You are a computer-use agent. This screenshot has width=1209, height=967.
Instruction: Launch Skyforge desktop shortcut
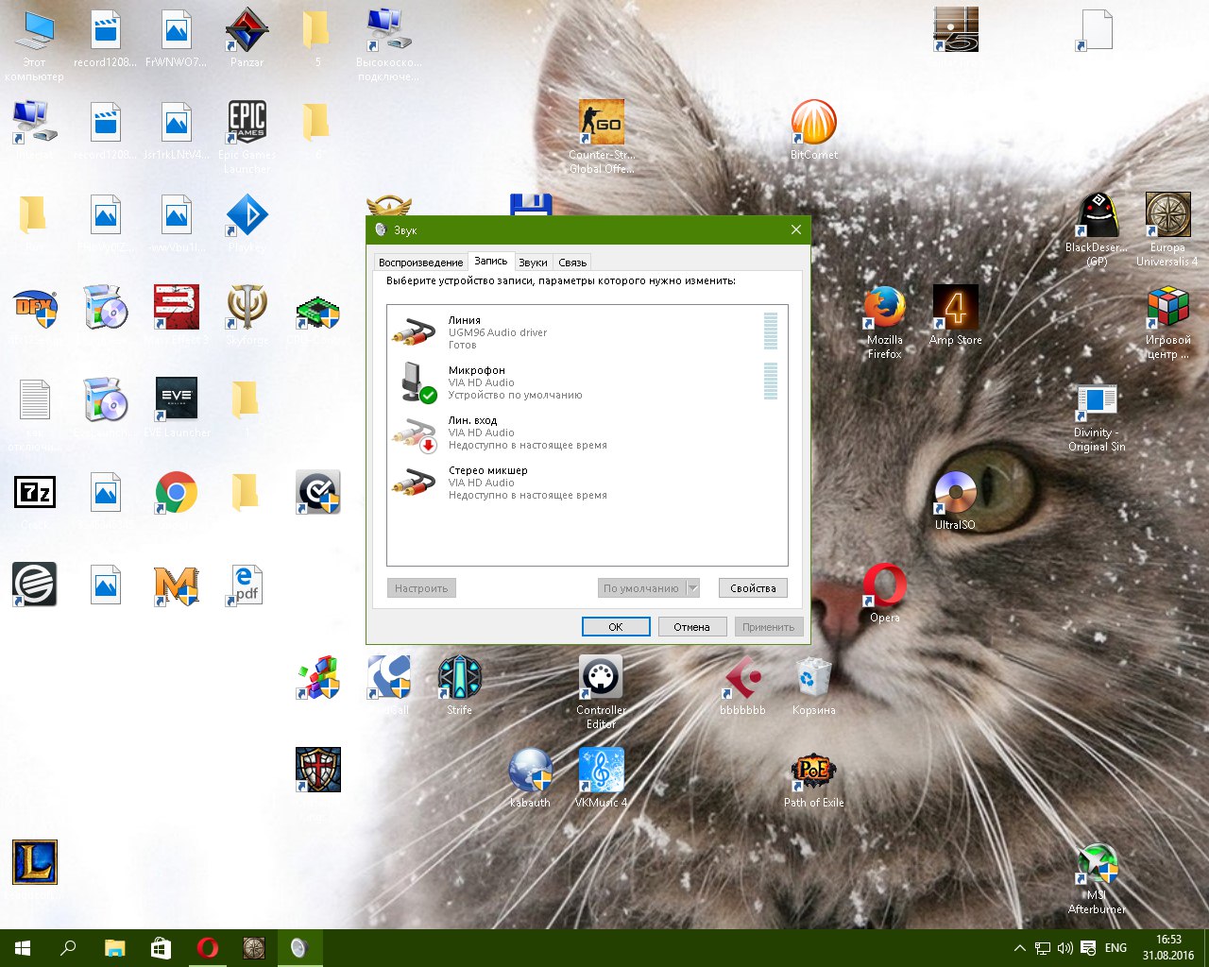tap(247, 315)
